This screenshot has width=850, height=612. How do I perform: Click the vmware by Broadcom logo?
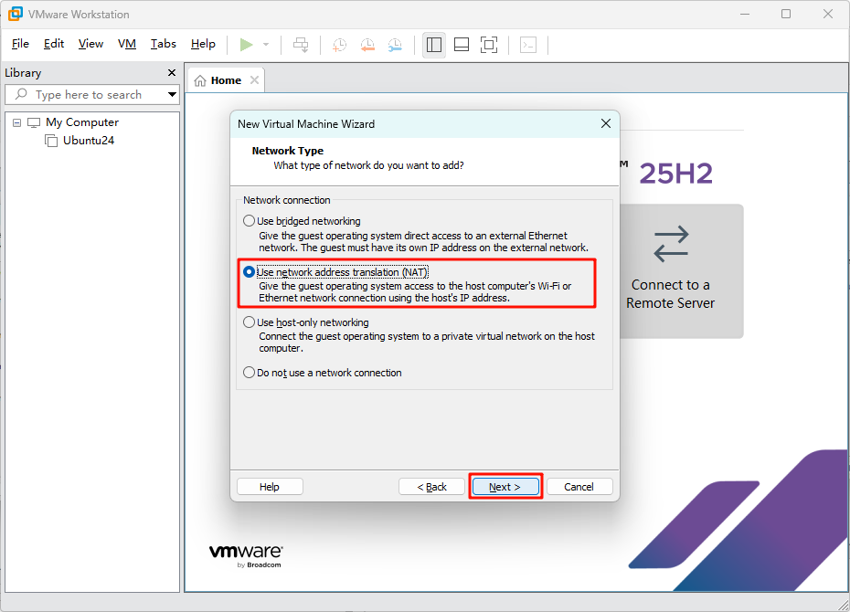click(x=246, y=555)
